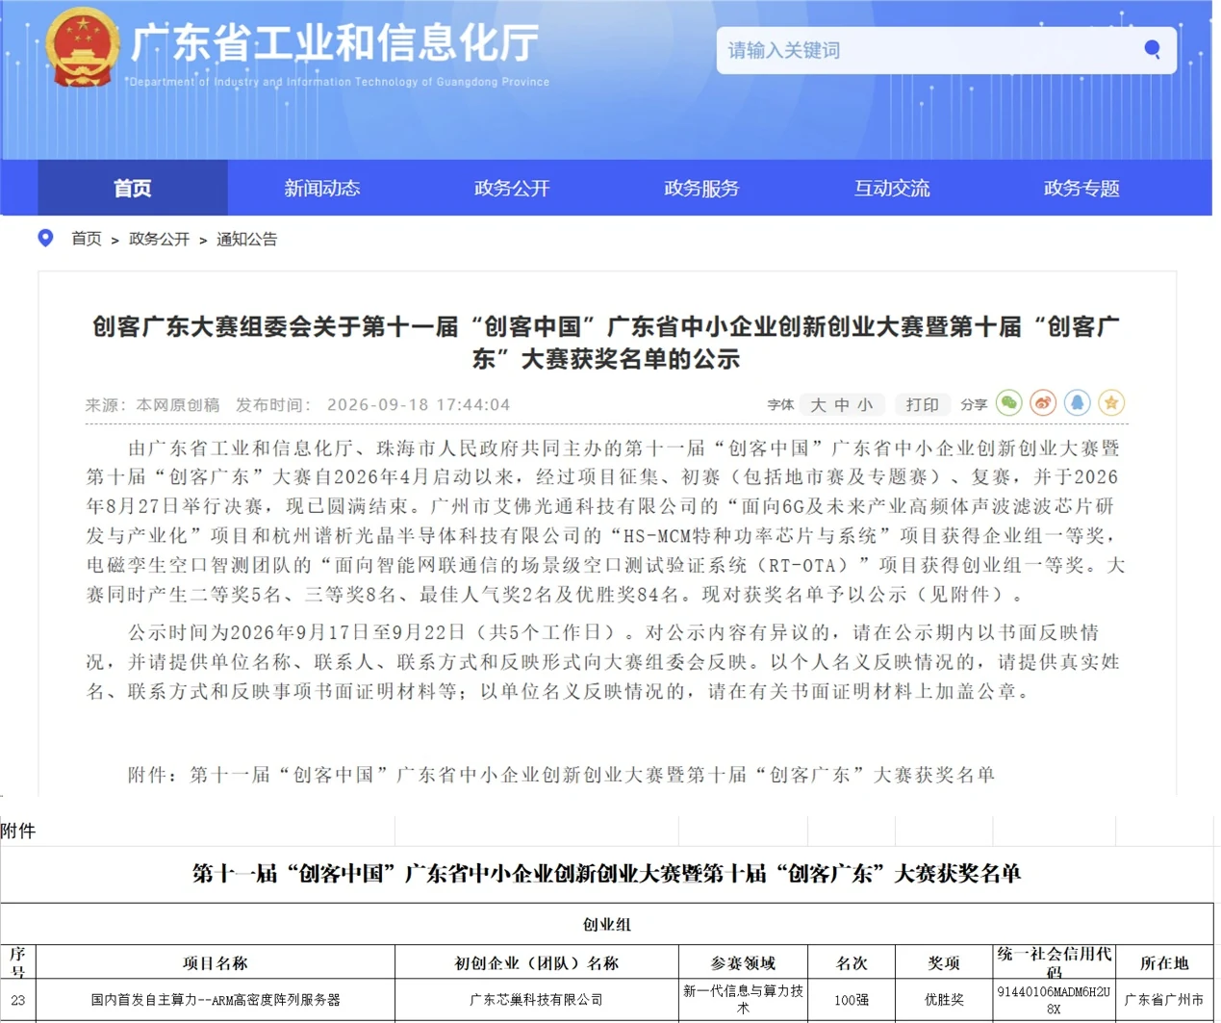The width and height of the screenshot is (1221, 1023).
Task: Focus the 请输入关键词 search field
Action: pos(946,50)
